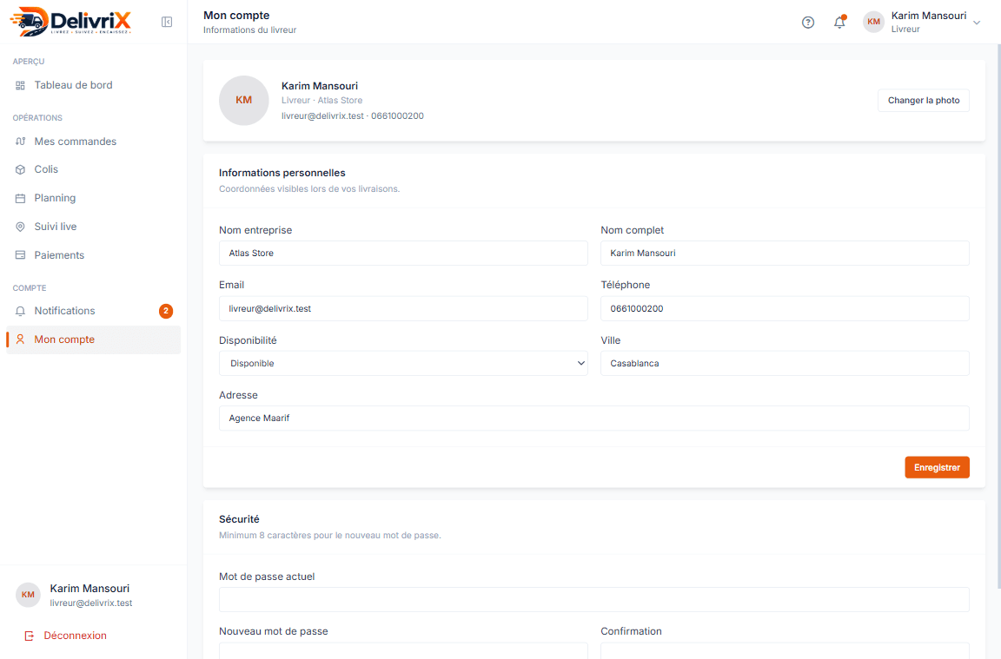Viewport: 1001px width, 659px height.
Task: Click the Disponibilité field label
Action: [248, 340]
